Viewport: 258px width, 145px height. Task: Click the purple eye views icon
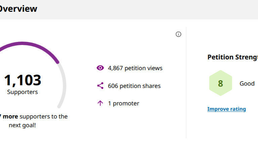(x=100, y=68)
